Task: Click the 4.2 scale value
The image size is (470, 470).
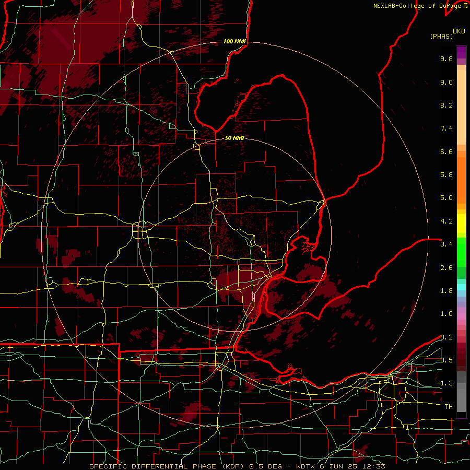Action: pos(446,221)
